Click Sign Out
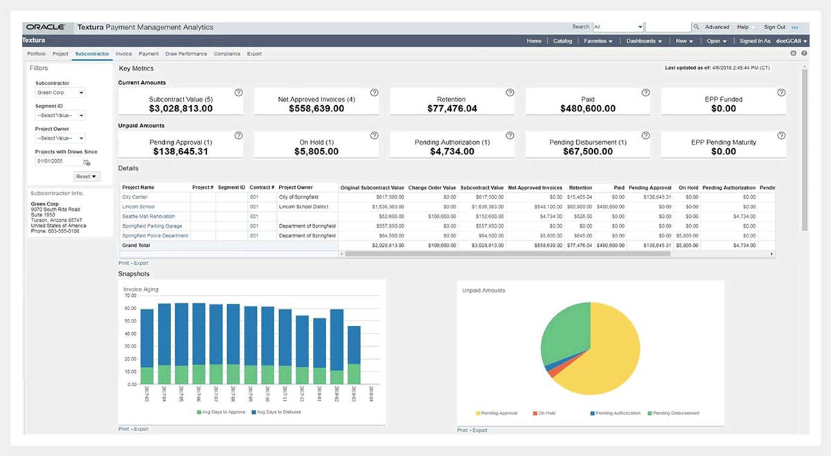The height and width of the screenshot is (456, 831). click(775, 27)
